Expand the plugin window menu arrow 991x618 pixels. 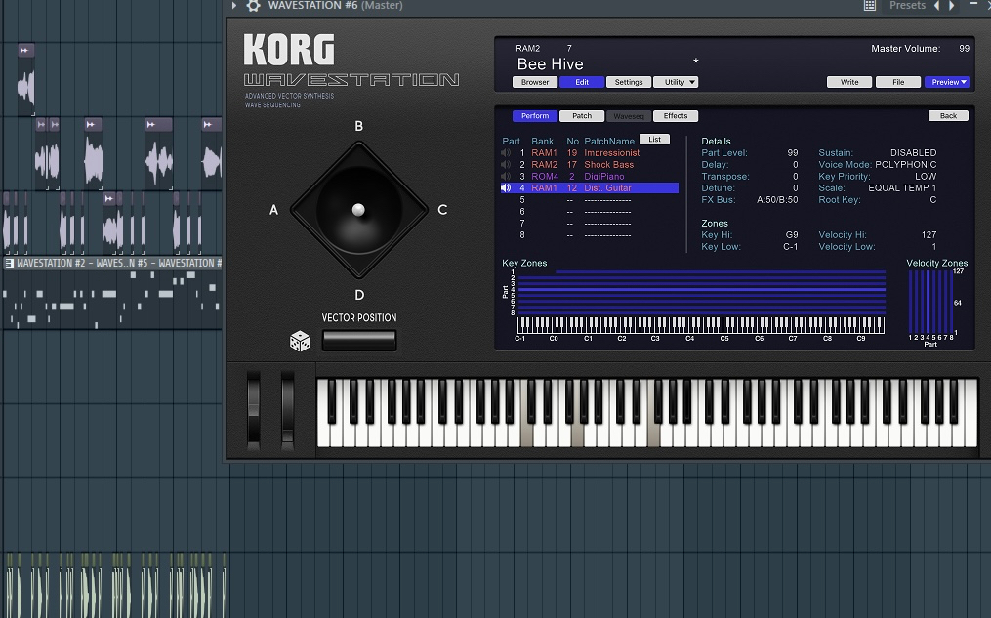point(234,6)
